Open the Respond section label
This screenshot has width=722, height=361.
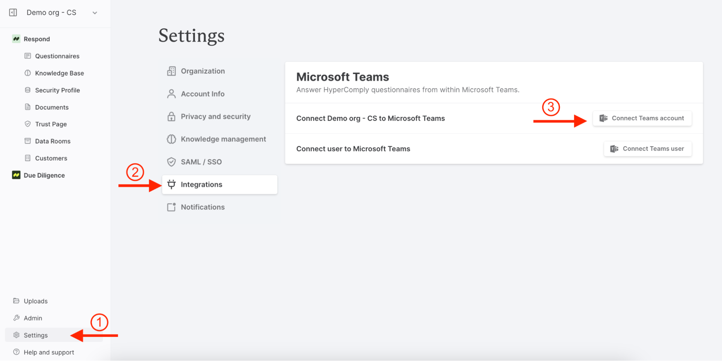pyautogui.click(x=37, y=39)
